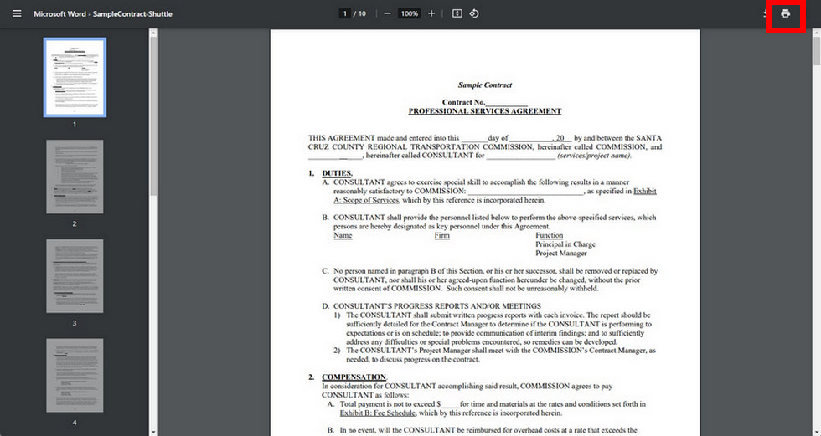The image size is (821, 436).
Task: Click the document scrollbar up arrow
Action: point(816,33)
